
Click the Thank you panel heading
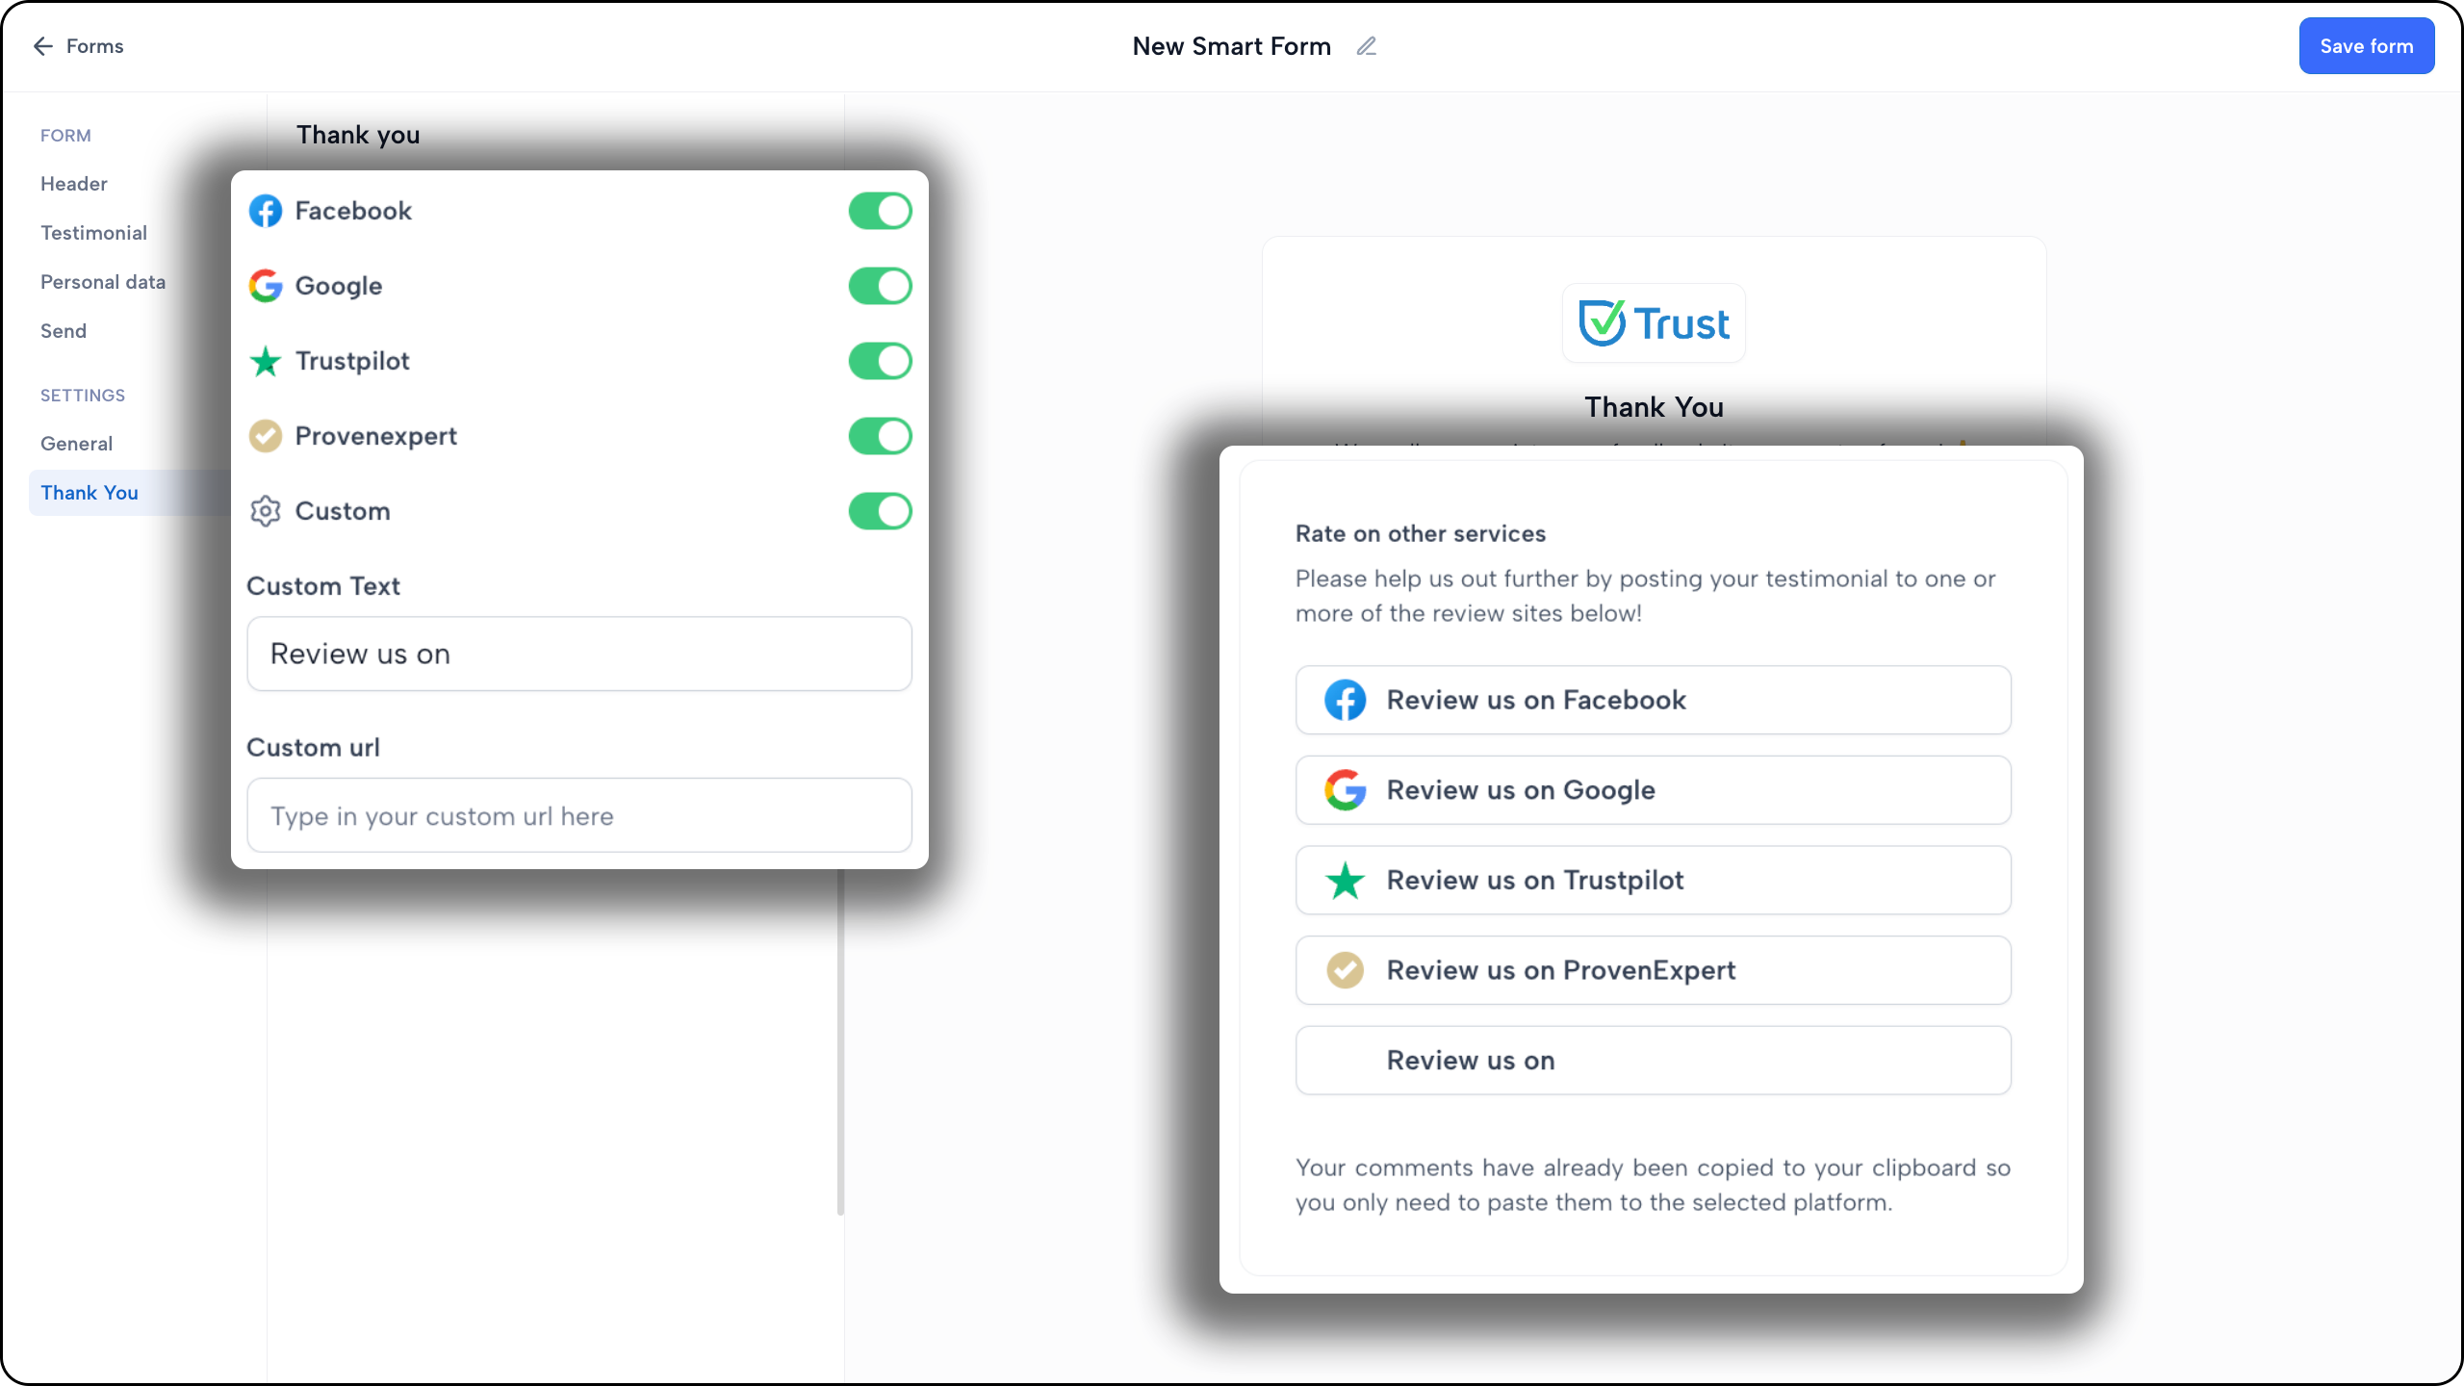[x=358, y=135]
